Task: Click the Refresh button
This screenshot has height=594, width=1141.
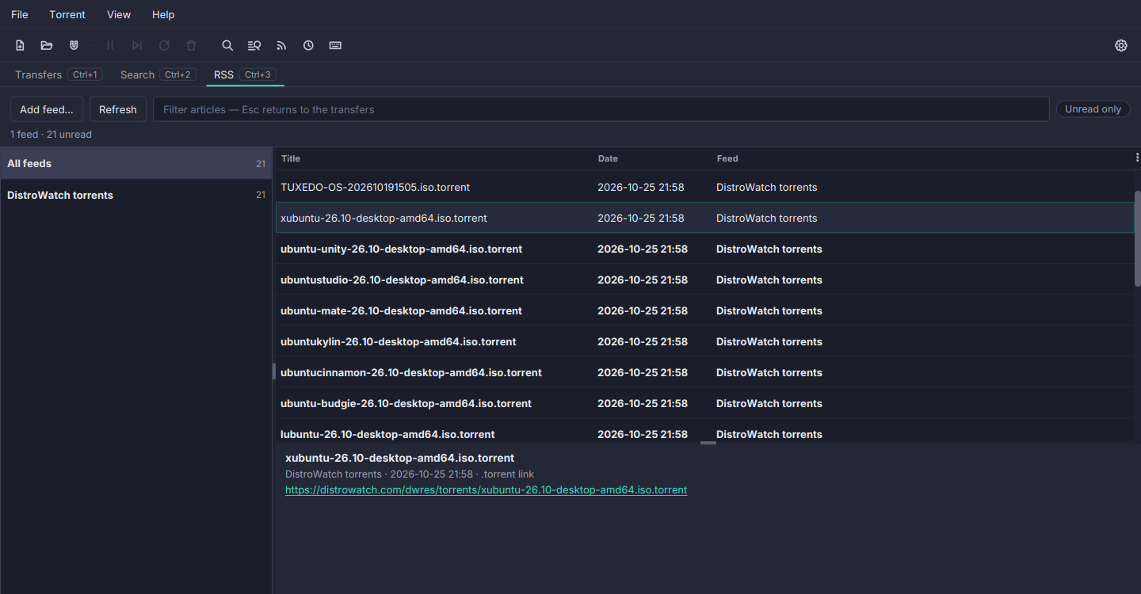Action: click(x=118, y=109)
